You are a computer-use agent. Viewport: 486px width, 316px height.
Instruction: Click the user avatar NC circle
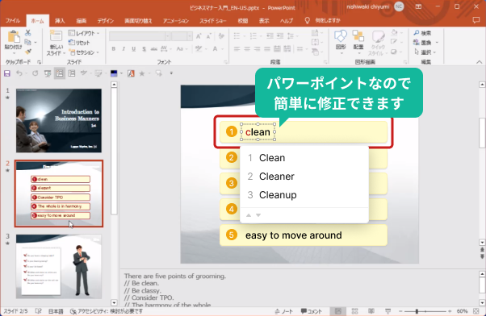[x=399, y=6]
